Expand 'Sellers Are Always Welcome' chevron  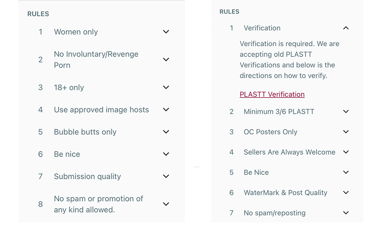(x=346, y=152)
